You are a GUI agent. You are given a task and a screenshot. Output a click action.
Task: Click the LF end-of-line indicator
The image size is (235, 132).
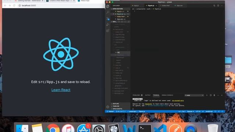pyautogui.click(x=203, y=111)
